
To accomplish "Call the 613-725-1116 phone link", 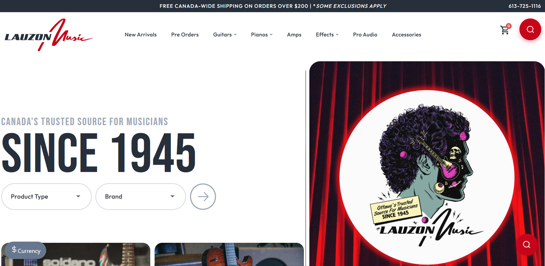I will 524,6.
